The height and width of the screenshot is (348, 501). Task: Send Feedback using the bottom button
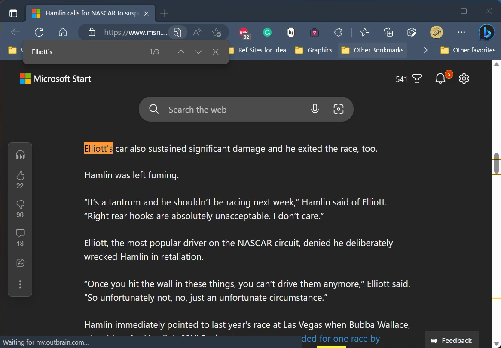[452, 340]
